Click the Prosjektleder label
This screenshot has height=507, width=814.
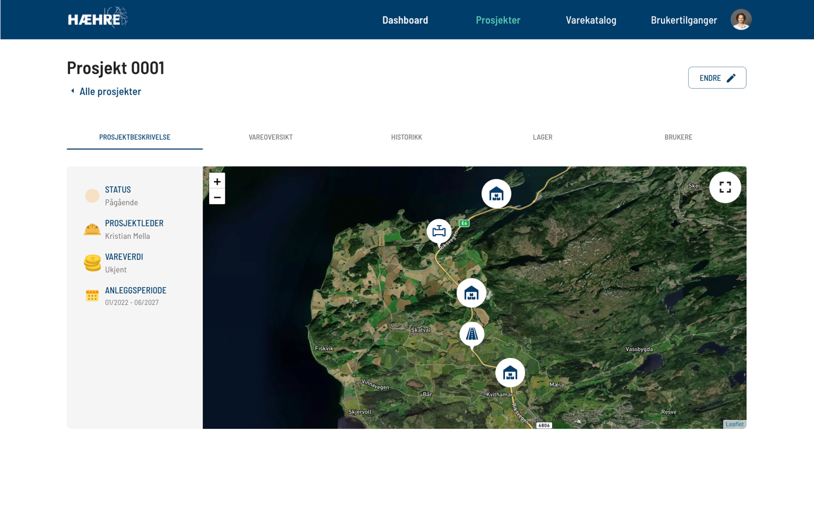click(x=134, y=223)
